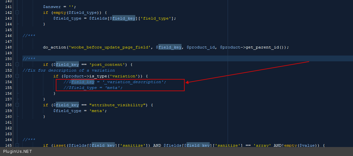
Task: Click line number 154 in gutter
Action: 7,82
